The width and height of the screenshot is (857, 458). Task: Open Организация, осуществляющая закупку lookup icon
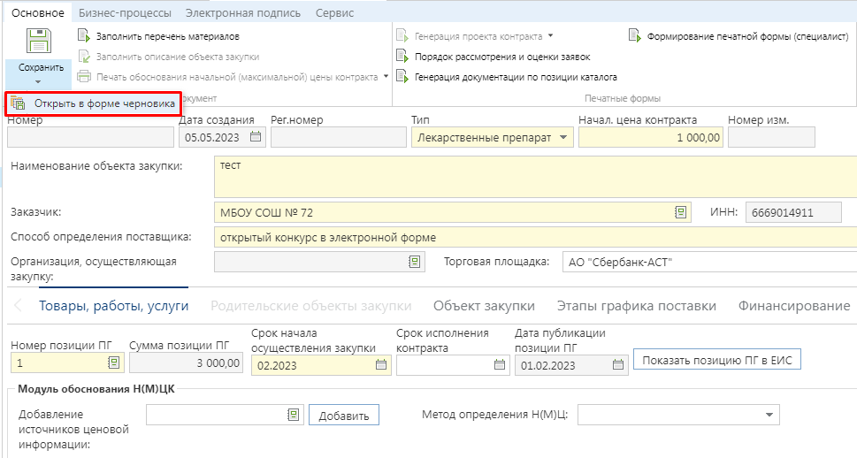(x=415, y=262)
